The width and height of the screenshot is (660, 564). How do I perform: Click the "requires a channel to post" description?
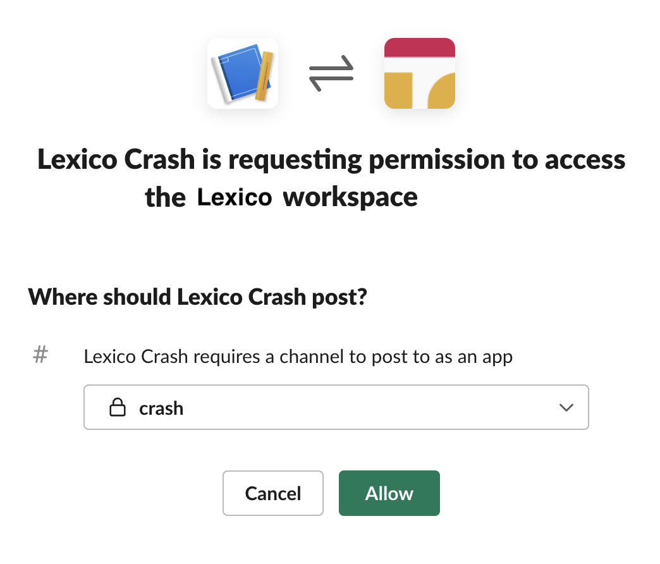click(x=298, y=357)
